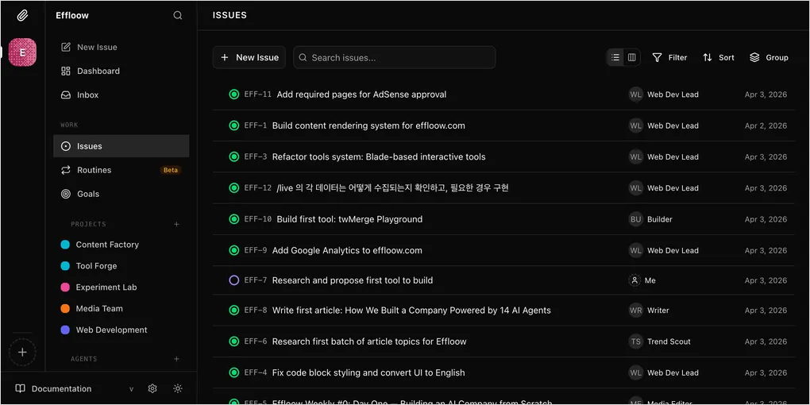Click the status circle of EFF-8

[x=234, y=310]
